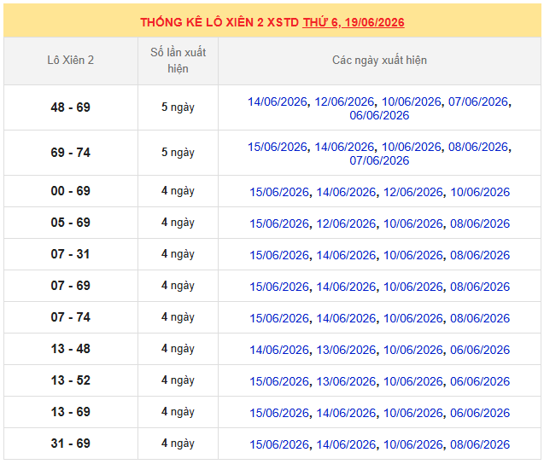This screenshot has height=464, width=544.
Task: Select the 13 - 69 pair cell
Action: 70,412
